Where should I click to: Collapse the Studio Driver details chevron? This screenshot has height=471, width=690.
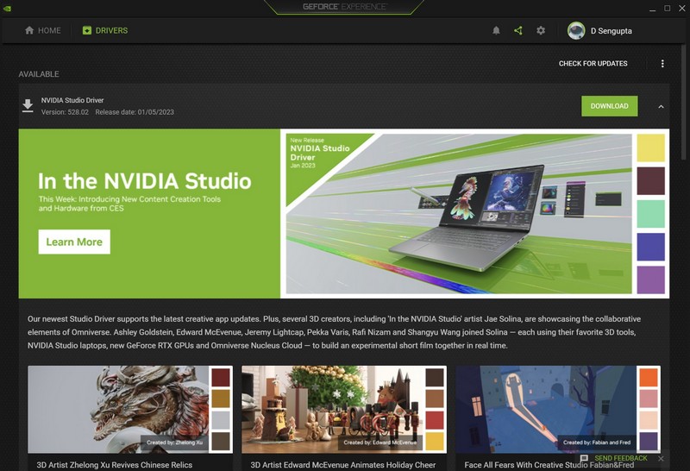(x=661, y=106)
